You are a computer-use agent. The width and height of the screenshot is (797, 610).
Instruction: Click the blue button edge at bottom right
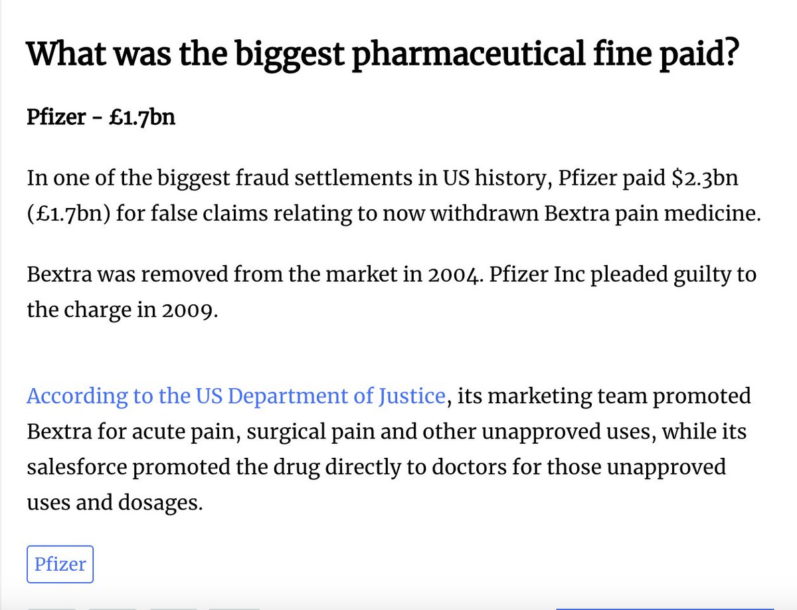665,608
